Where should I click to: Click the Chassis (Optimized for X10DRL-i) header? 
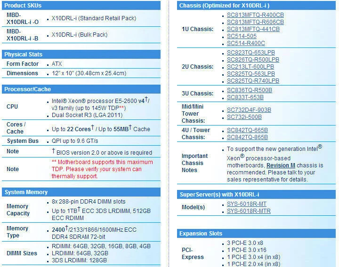click(x=256, y=6)
